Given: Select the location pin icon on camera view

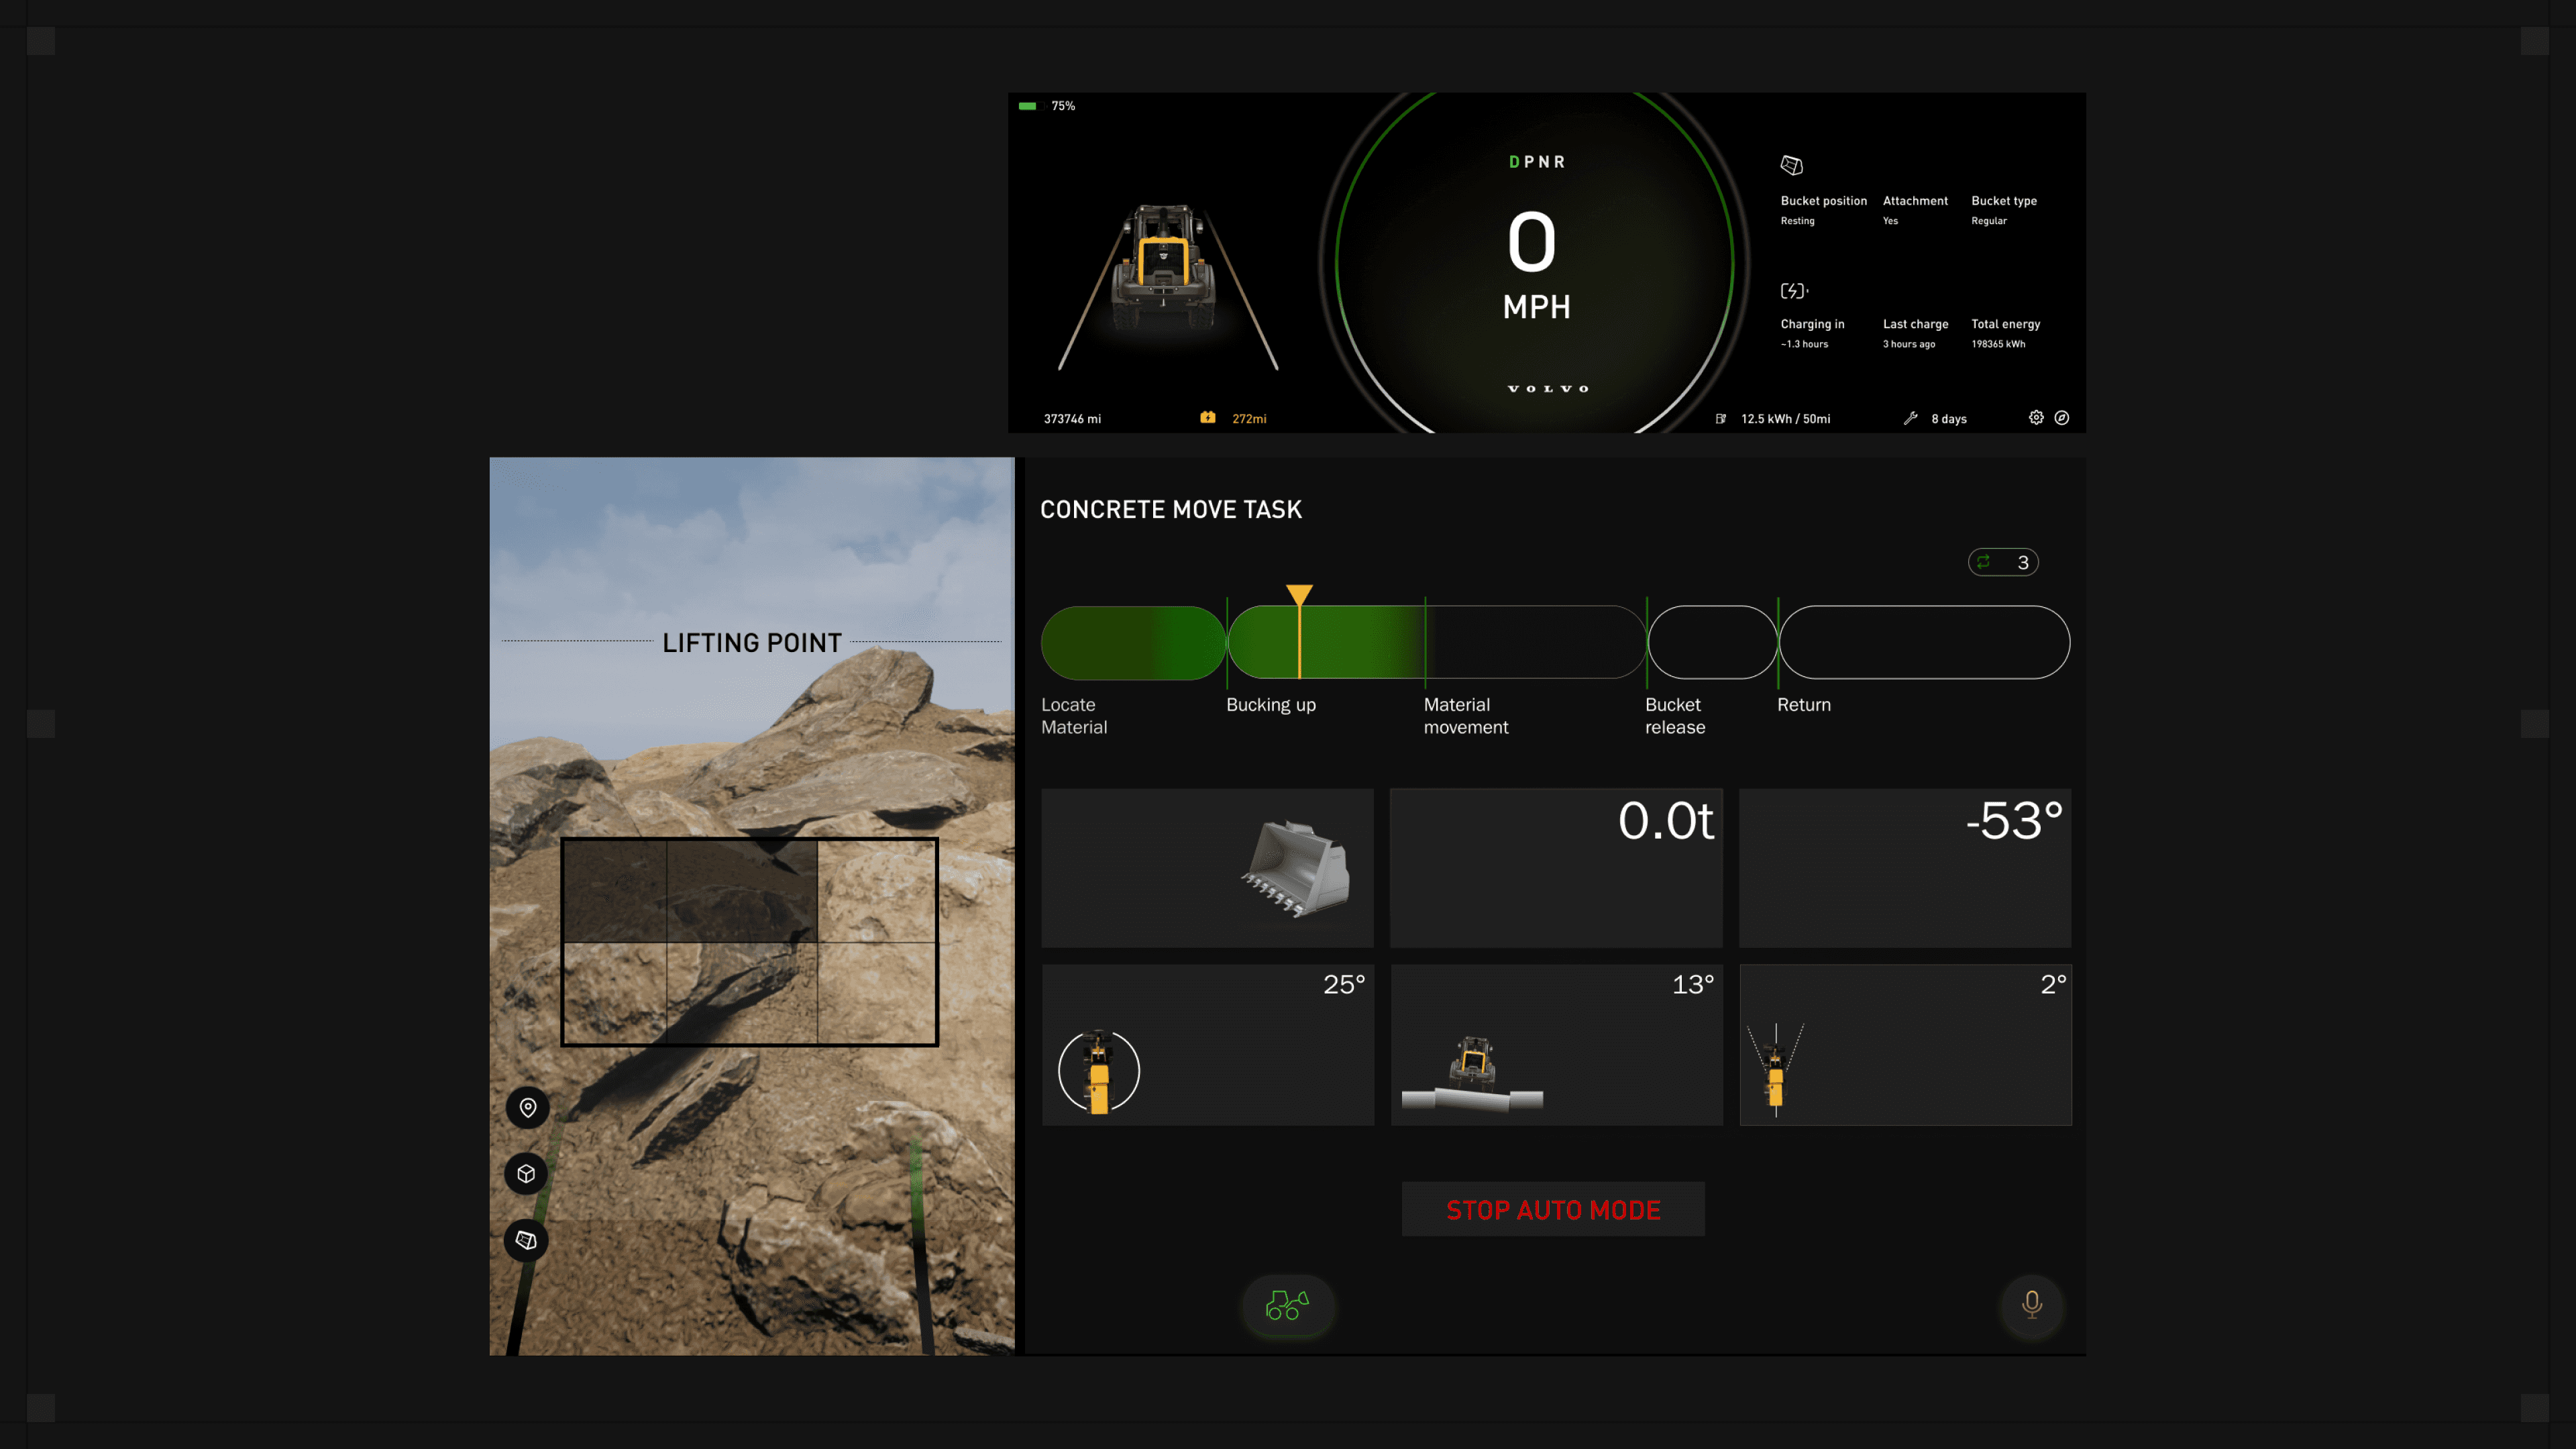Looking at the screenshot, I should 528,1107.
